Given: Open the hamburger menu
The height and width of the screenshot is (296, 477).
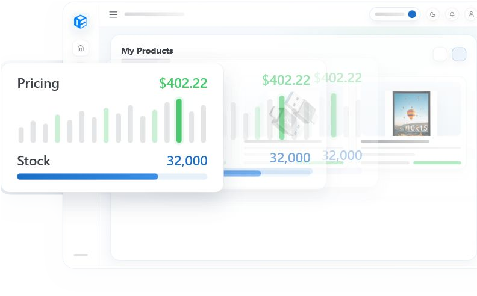Looking at the screenshot, I should pyautogui.click(x=113, y=14).
